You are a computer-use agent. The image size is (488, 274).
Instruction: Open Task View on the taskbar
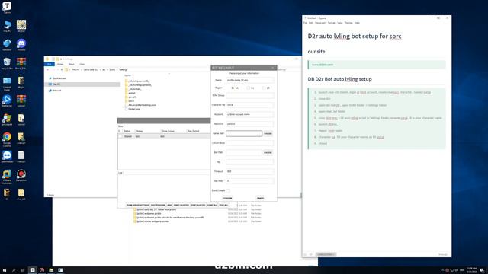click(x=22, y=270)
